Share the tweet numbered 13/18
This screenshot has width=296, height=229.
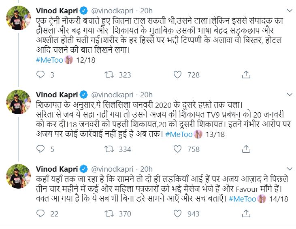(246, 149)
